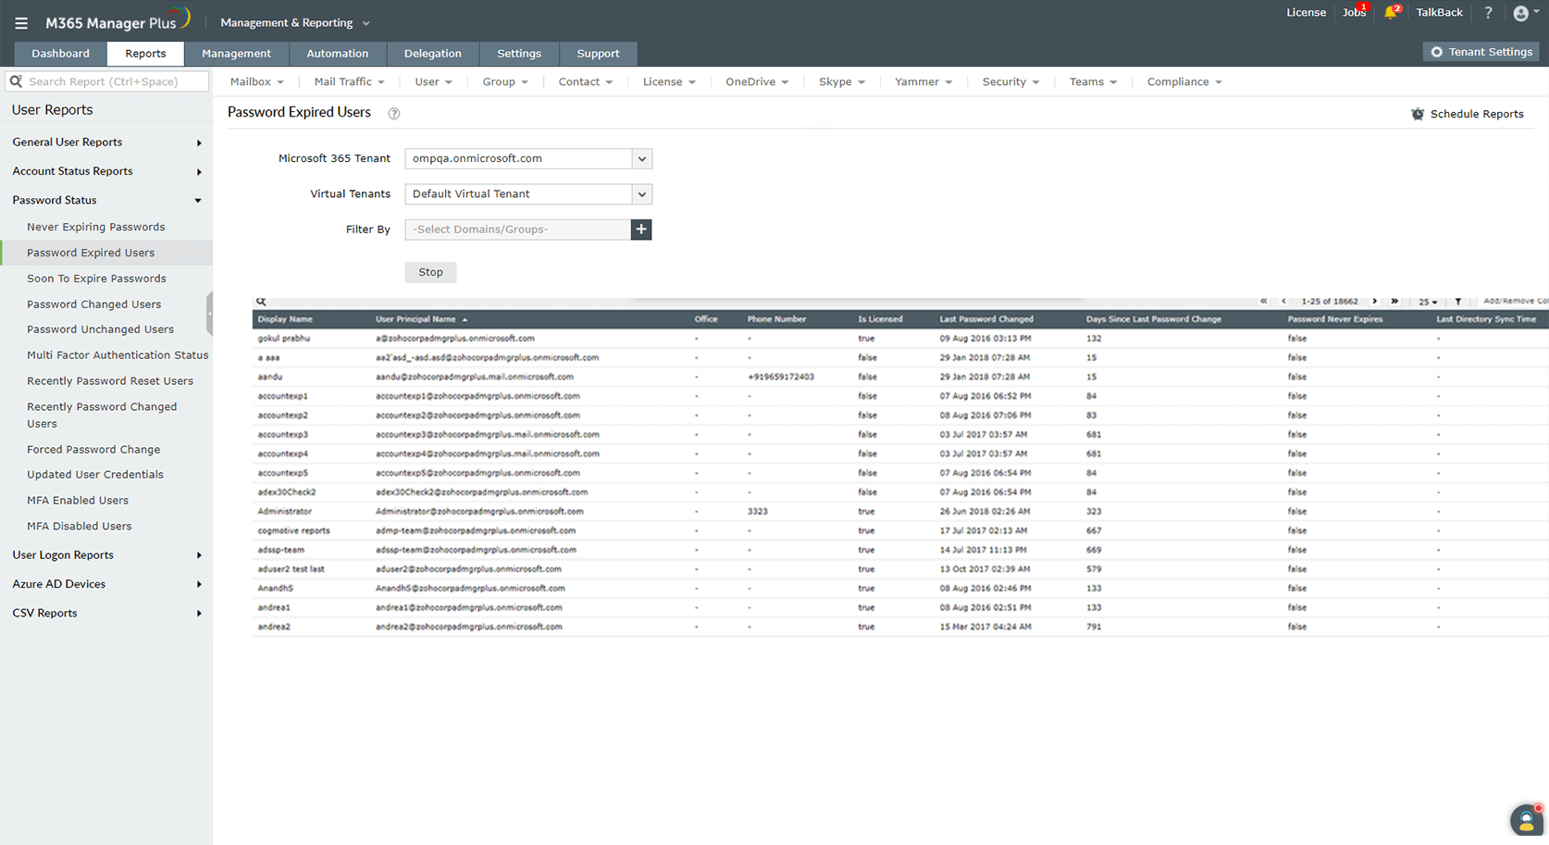Open the Mail Traffic reports menu
Screen dimensions: 1549x845
pos(349,82)
